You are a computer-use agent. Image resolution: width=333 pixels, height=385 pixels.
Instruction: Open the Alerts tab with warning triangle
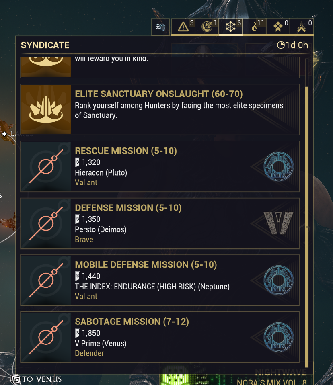point(183,27)
